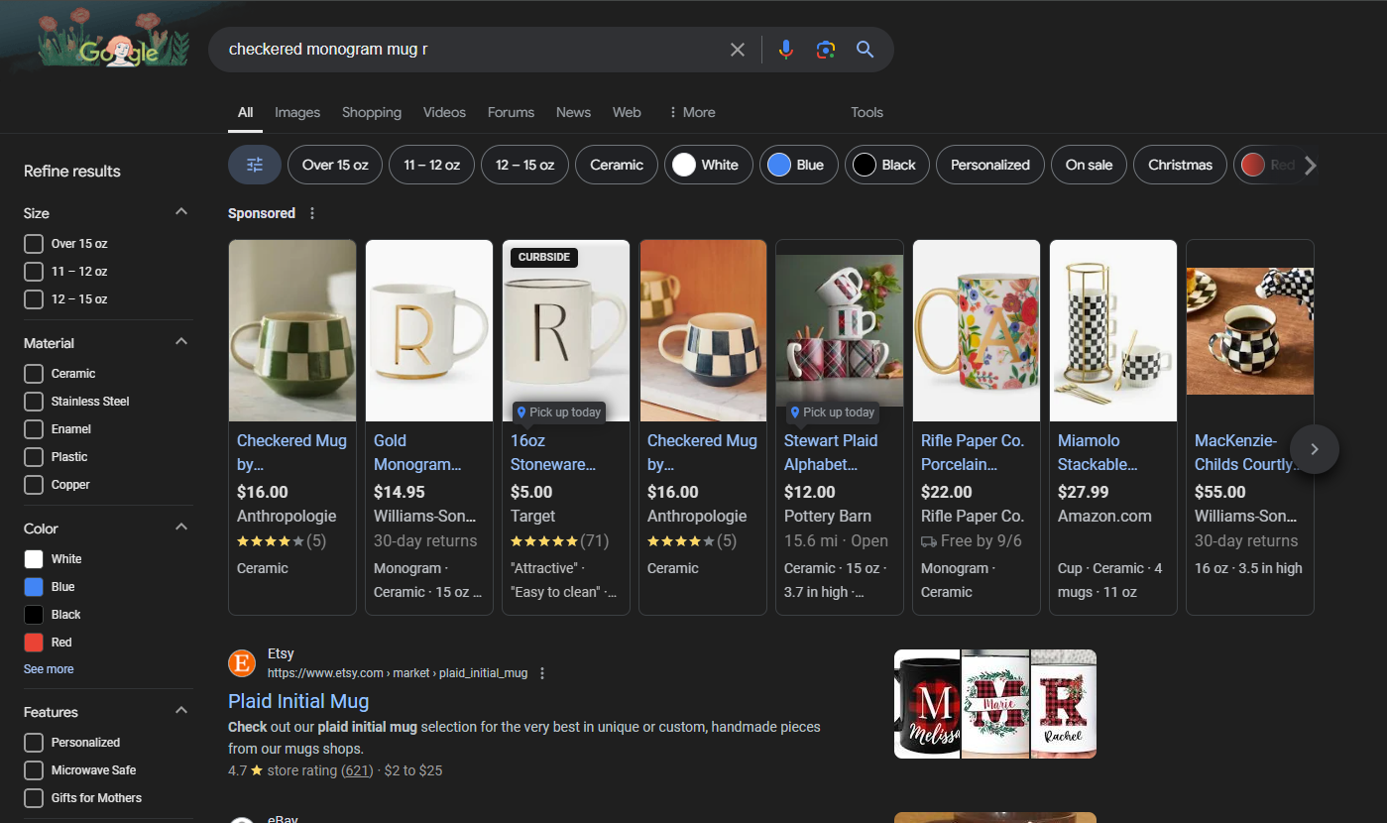Click the Etsy favicon icon
Image resolution: width=1387 pixels, height=823 pixels.
point(242,663)
